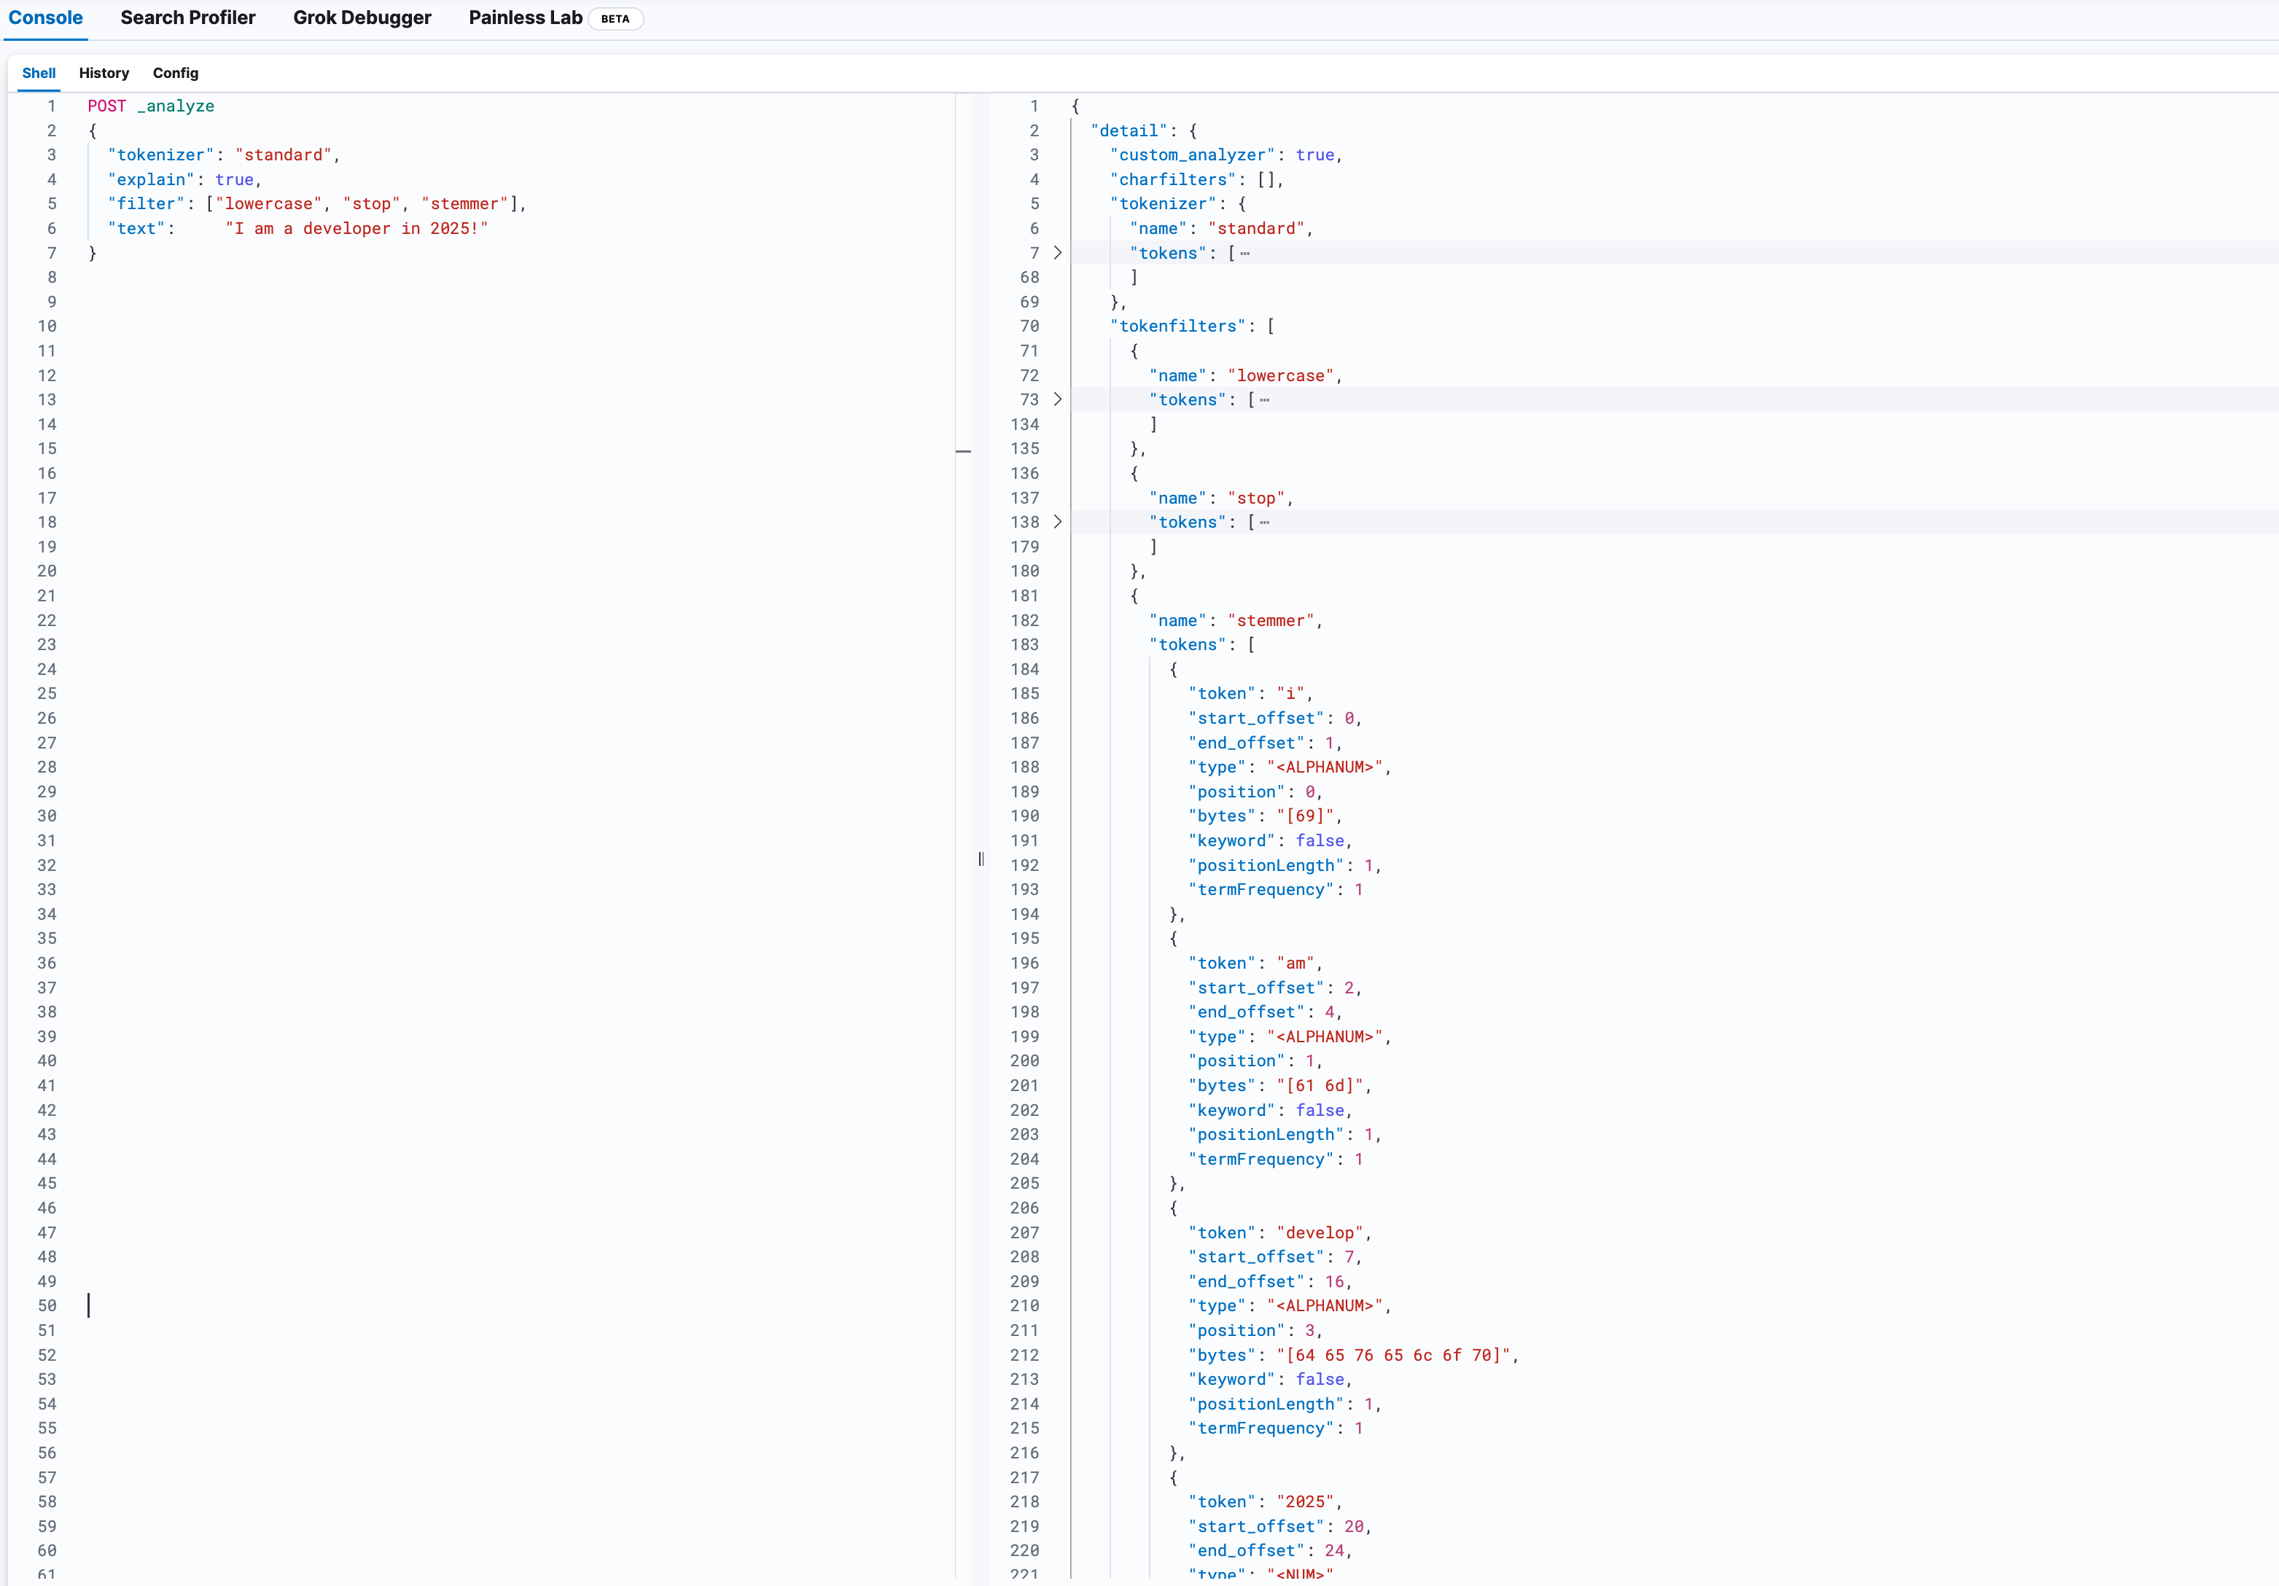Expand the lowercase filter tokens on line 73
2279x1586 pixels.
tap(1057, 399)
